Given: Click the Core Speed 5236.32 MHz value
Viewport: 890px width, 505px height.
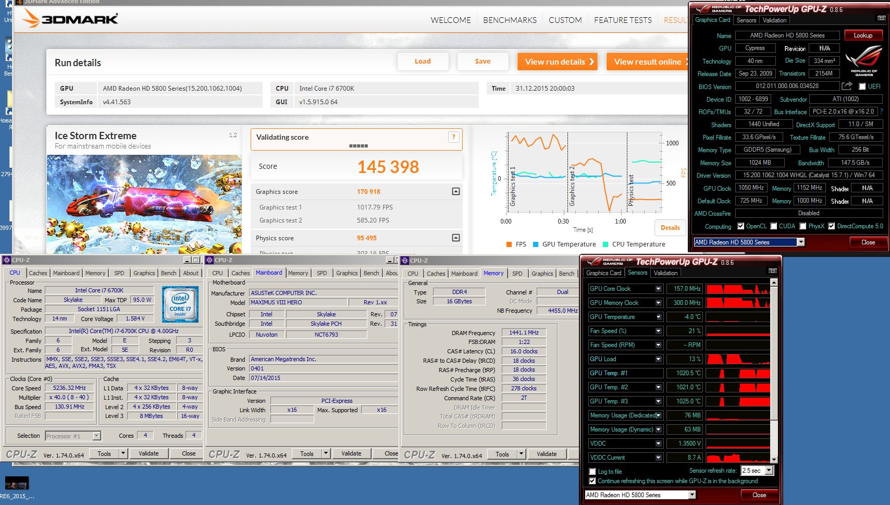Looking at the screenshot, I should (x=69, y=388).
